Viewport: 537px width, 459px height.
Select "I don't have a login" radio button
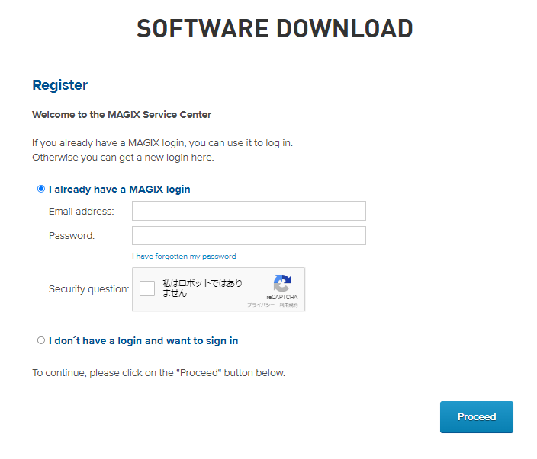coord(41,340)
